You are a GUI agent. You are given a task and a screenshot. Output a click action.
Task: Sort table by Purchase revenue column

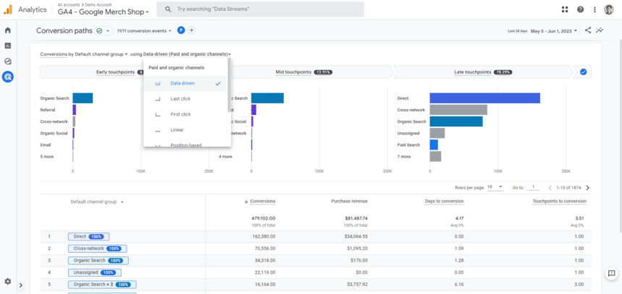[349, 202]
